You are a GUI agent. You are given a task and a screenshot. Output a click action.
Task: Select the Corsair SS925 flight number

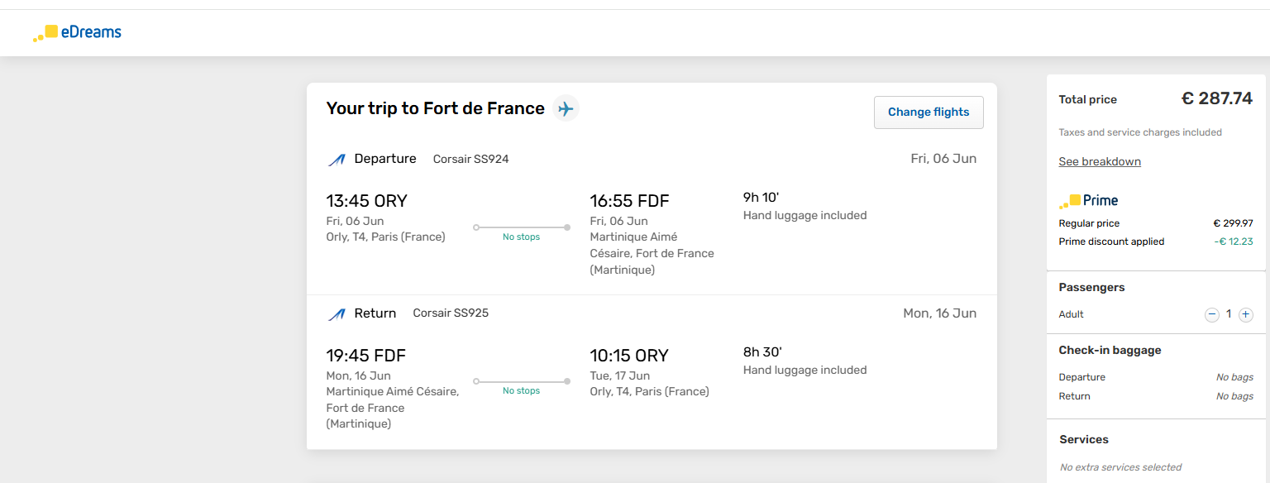[x=451, y=313]
